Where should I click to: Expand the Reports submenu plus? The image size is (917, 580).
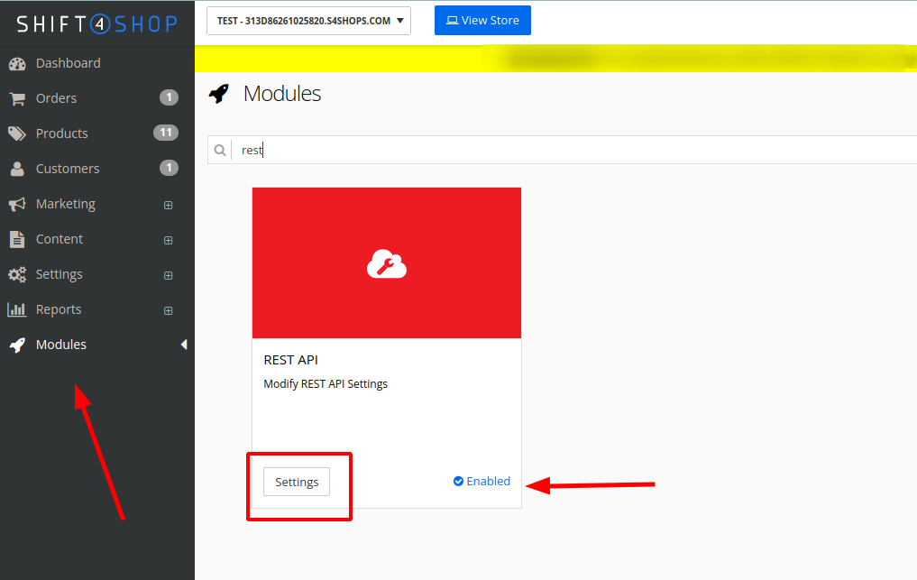pos(169,310)
